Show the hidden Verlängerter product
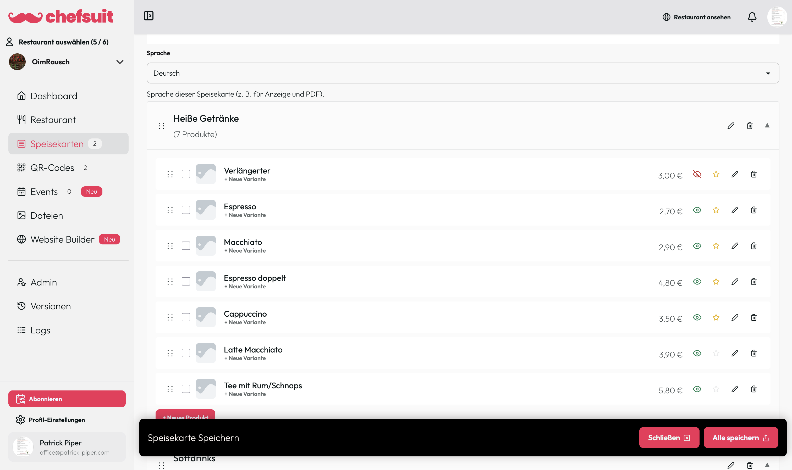 click(x=697, y=174)
